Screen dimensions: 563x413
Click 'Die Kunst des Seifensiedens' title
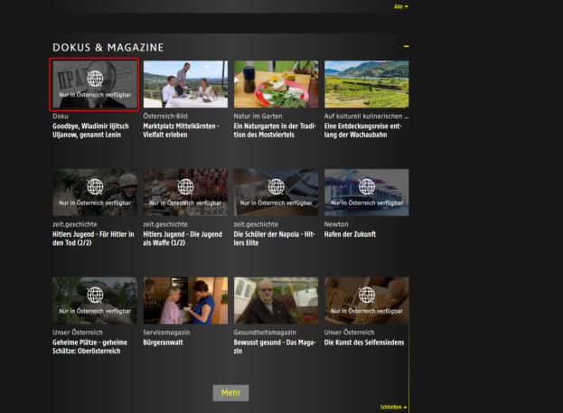coord(364,343)
